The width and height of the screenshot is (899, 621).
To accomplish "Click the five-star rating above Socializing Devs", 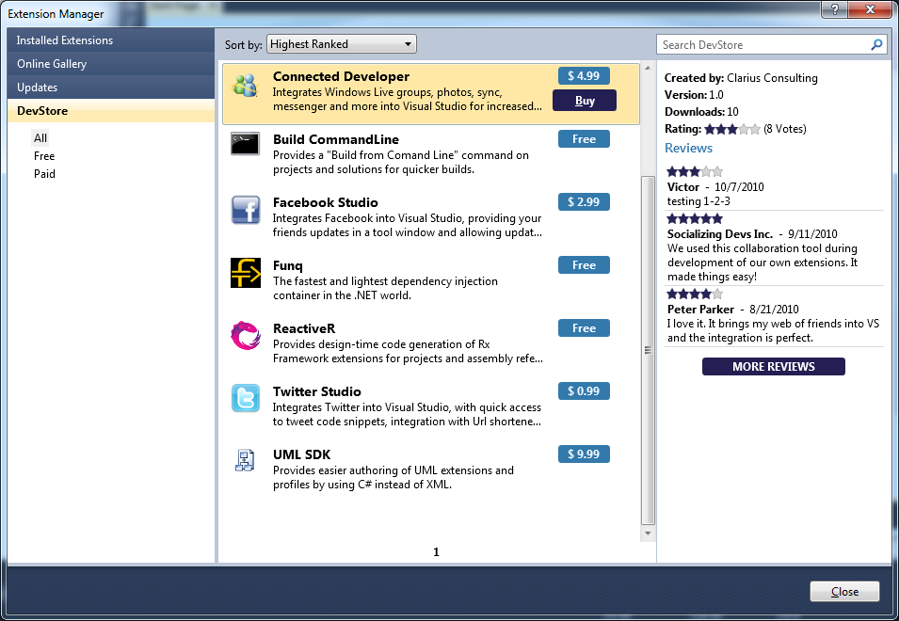I will [x=695, y=218].
